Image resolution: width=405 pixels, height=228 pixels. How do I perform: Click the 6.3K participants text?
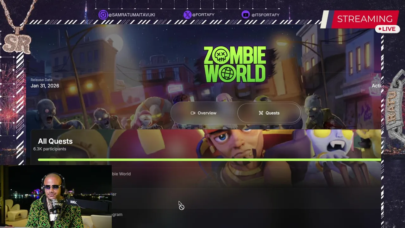pyautogui.click(x=50, y=149)
